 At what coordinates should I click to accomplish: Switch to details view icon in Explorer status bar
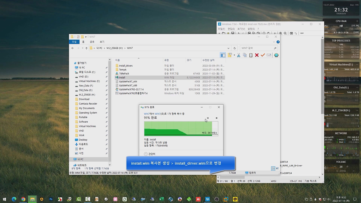(x=273, y=169)
